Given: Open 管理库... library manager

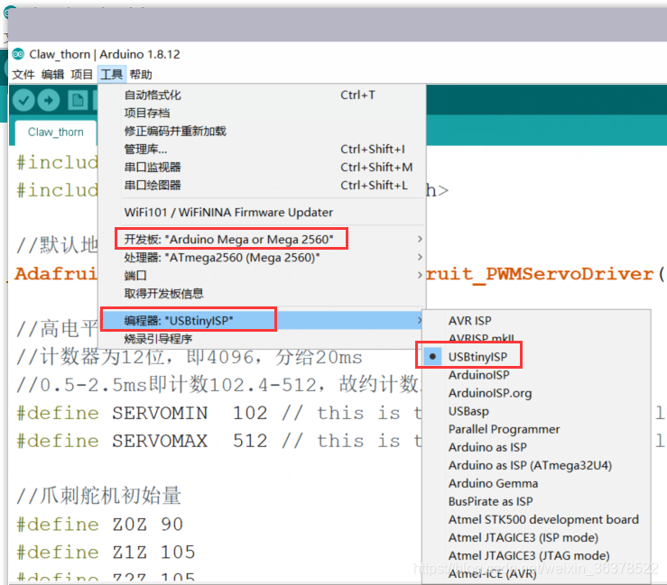Looking at the screenshot, I should (262, 149).
